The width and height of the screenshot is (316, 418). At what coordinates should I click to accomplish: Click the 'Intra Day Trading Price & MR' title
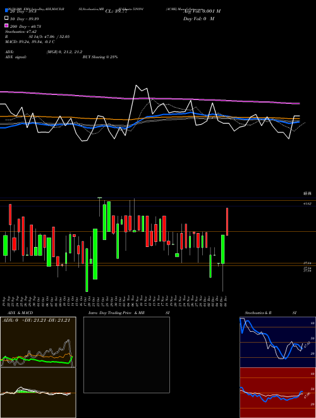pyautogui.click(x=116, y=313)
